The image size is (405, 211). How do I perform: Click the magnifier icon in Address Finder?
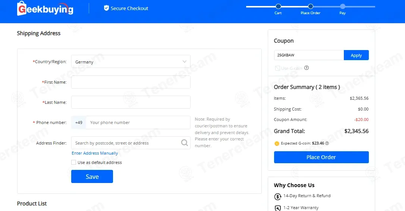185,143
